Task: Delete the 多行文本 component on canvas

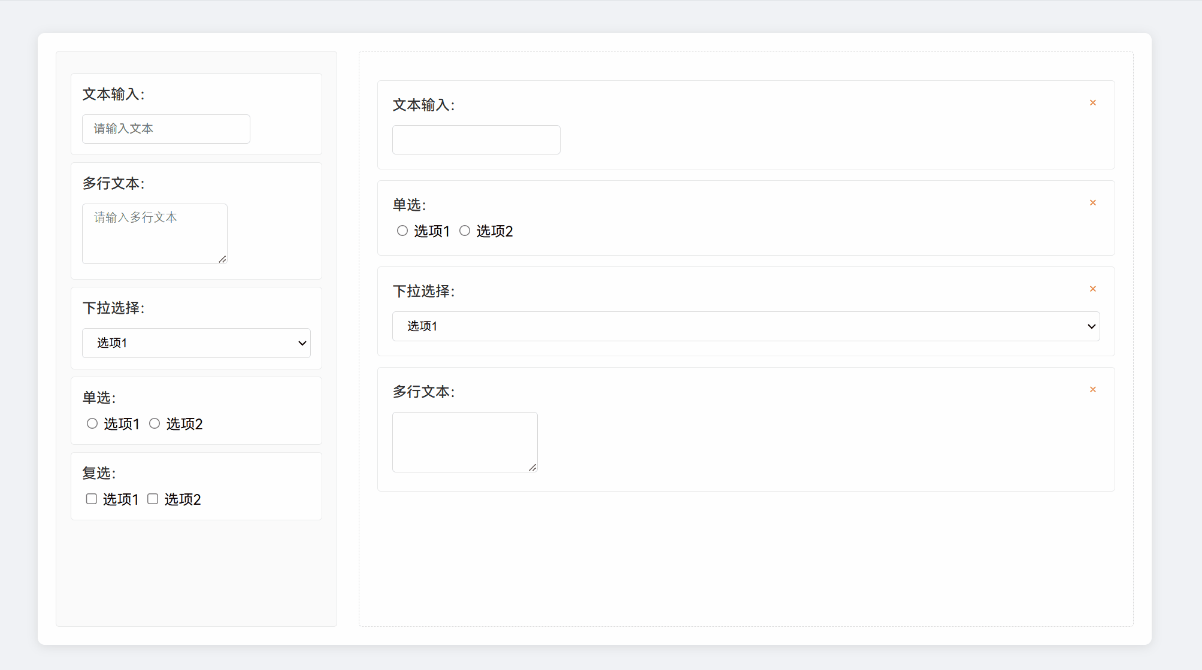Action: pyautogui.click(x=1092, y=390)
